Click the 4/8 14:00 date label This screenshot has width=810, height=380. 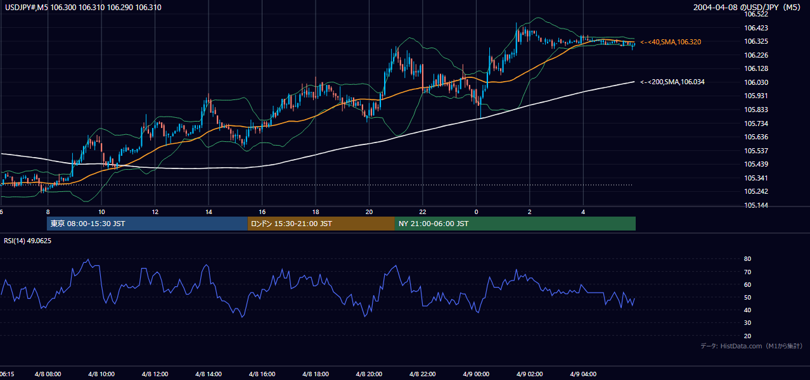[x=208, y=374]
